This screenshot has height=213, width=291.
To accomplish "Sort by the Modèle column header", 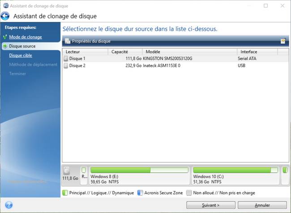I will pos(190,52).
